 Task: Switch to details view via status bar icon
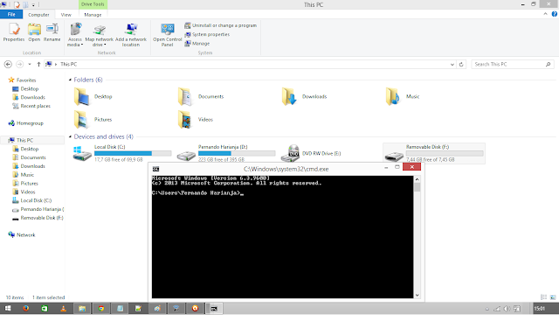543,297
